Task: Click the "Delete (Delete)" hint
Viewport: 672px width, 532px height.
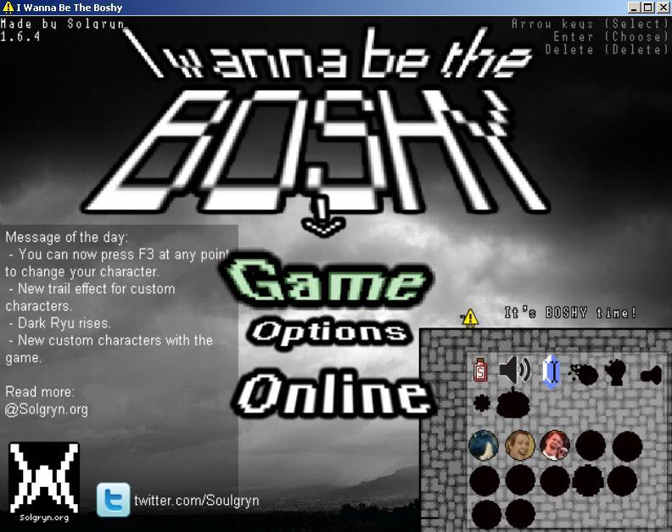Action: point(607,49)
